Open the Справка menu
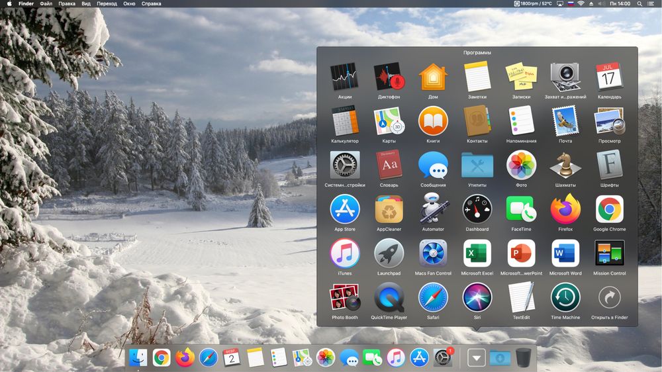662x372 pixels. click(x=151, y=4)
